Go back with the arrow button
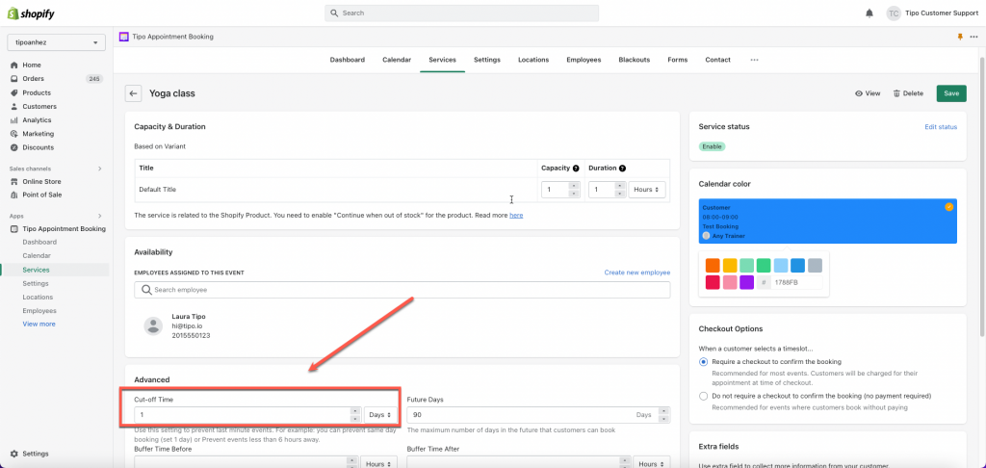986x468 pixels. [x=133, y=93]
